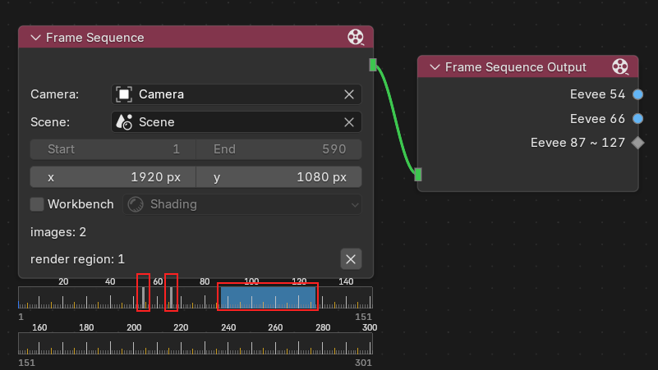Click the Frame Sequence Output title
Viewport: 658px width, 370px height.
(x=515, y=67)
